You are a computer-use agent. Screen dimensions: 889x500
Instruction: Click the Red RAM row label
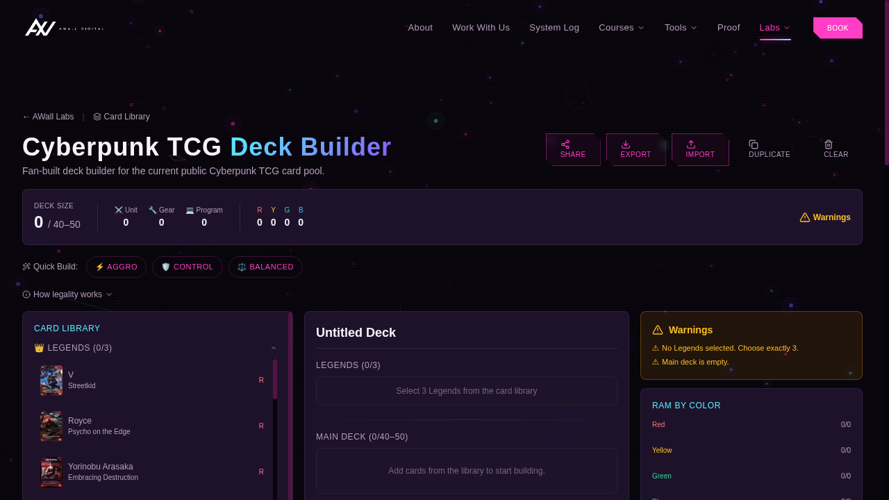658,424
